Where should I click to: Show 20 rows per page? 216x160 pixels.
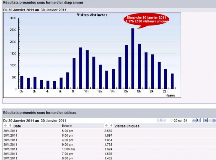pyautogui.click(x=210, y=120)
